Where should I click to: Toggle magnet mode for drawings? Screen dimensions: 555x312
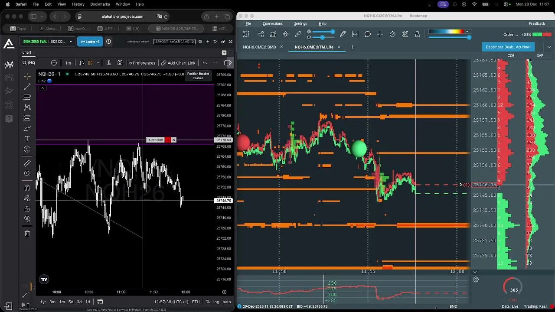point(27,188)
